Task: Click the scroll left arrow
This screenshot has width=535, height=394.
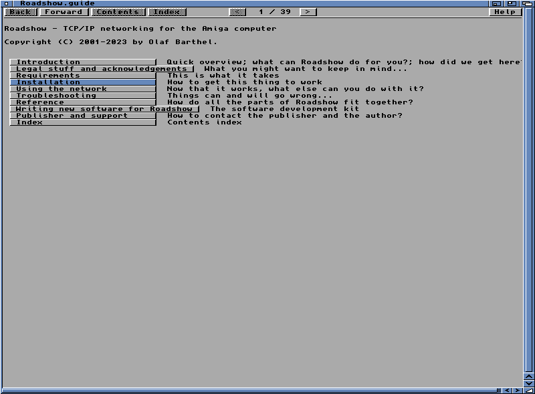Action: click(506, 390)
